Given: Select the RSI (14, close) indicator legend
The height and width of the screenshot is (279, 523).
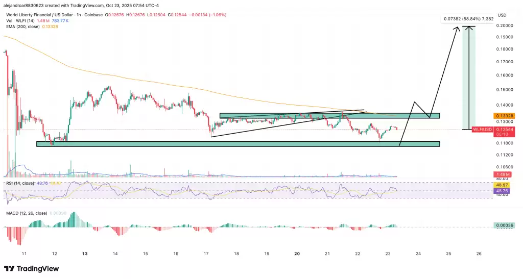Looking at the screenshot, I should (x=20, y=182).
